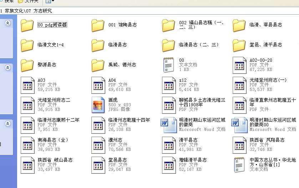Click the folder name 临清文史1-4
Screen dimensions: 299x188
(51, 45)
